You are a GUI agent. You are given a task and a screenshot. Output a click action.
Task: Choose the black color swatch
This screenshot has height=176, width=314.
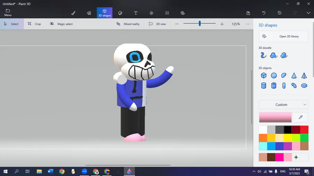[288, 130]
